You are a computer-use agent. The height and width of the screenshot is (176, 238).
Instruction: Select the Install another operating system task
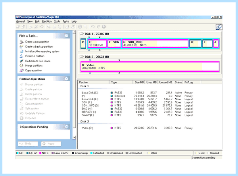click(39, 52)
